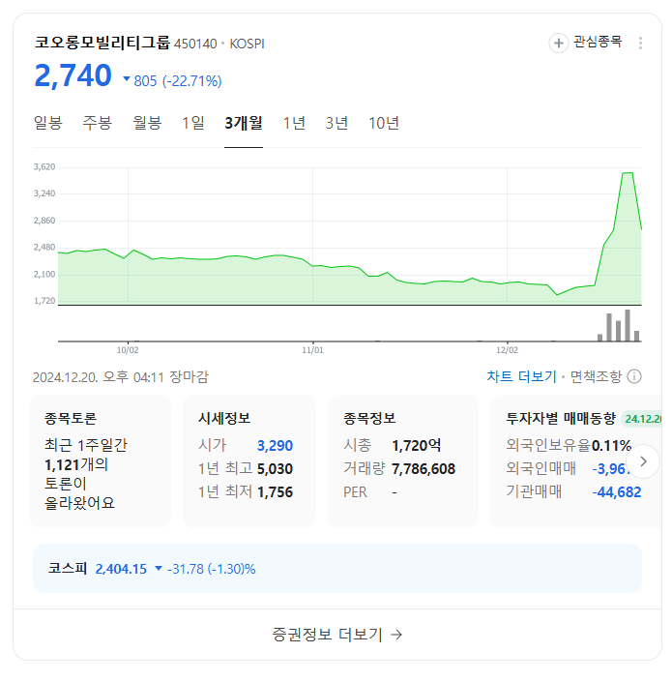Viewport: 672px width, 682px height.
Task: Click the 12/02 date marker on the chart
Action: (507, 350)
